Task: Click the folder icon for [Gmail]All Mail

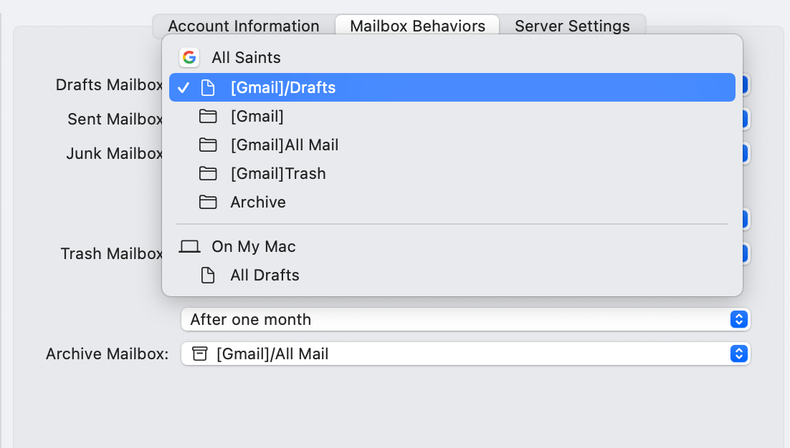Action: [208, 145]
